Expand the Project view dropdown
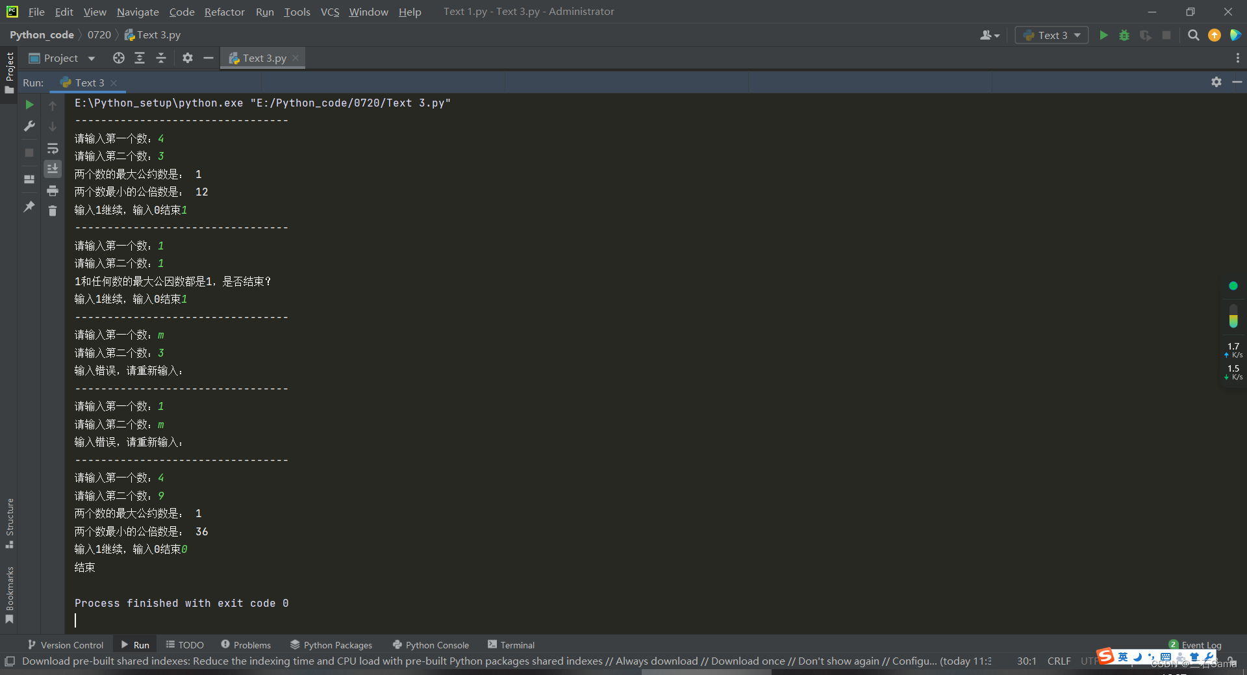The height and width of the screenshot is (675, 1247). [91, 58]
